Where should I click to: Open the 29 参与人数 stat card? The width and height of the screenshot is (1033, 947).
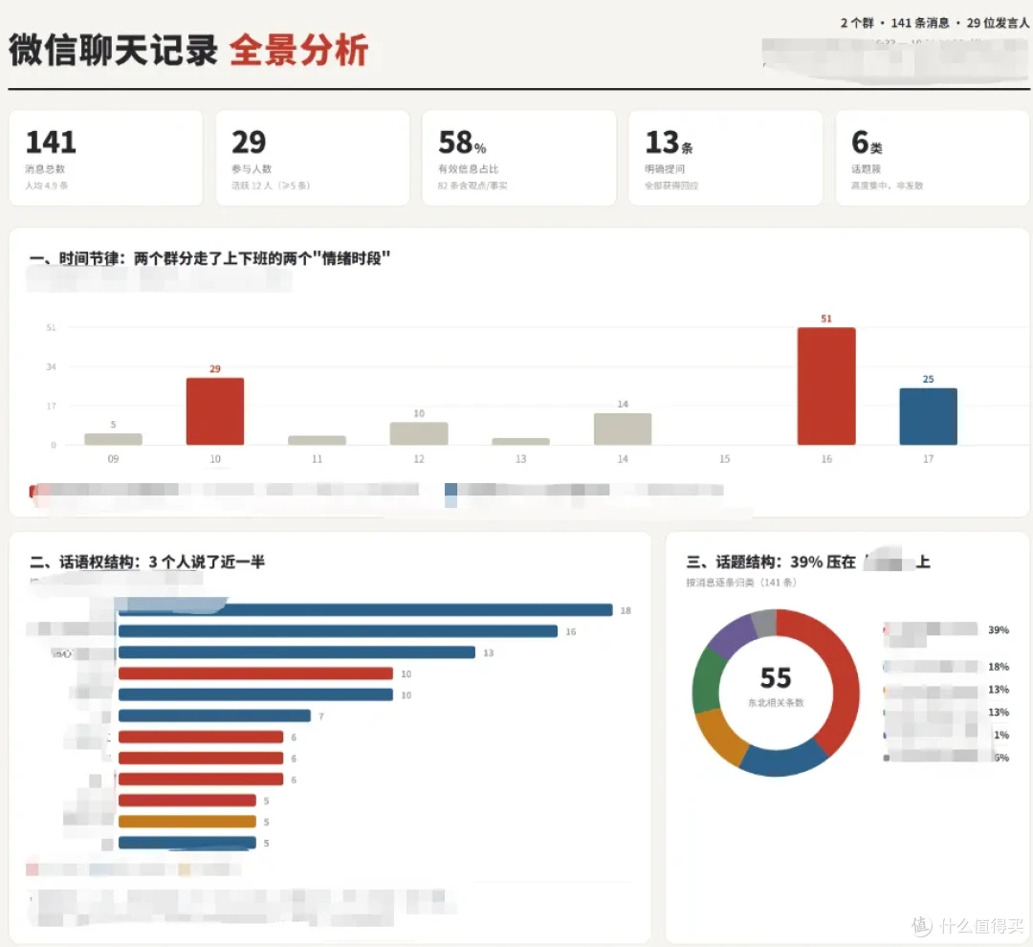click(x=312, y=158)
